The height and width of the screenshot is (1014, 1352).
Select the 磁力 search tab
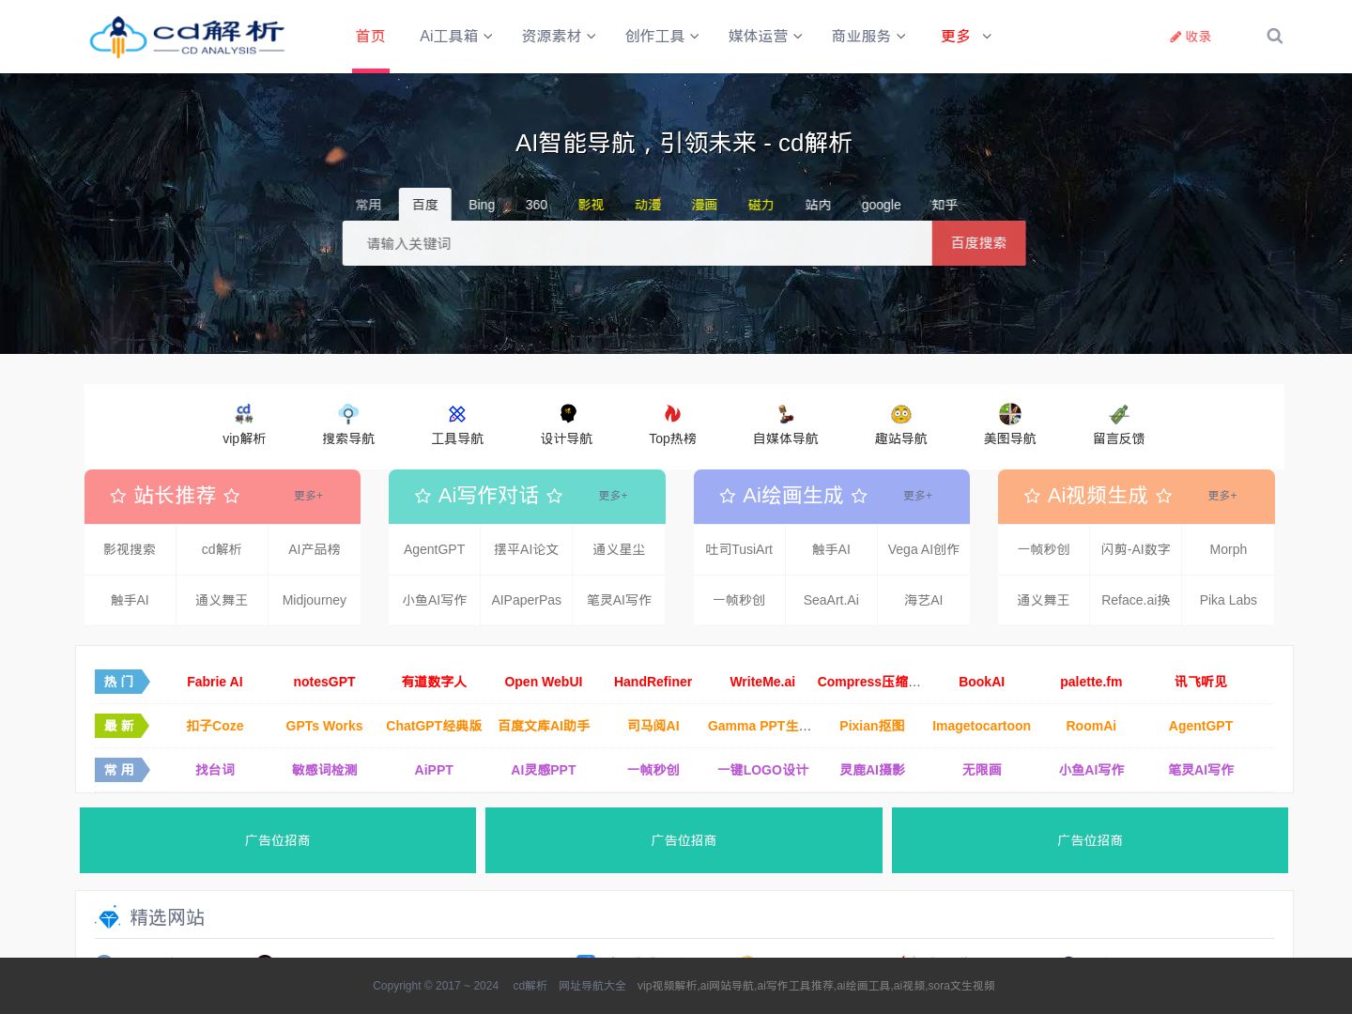coord(760,205)
